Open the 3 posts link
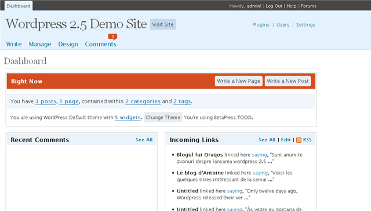 tap(46, 101)
